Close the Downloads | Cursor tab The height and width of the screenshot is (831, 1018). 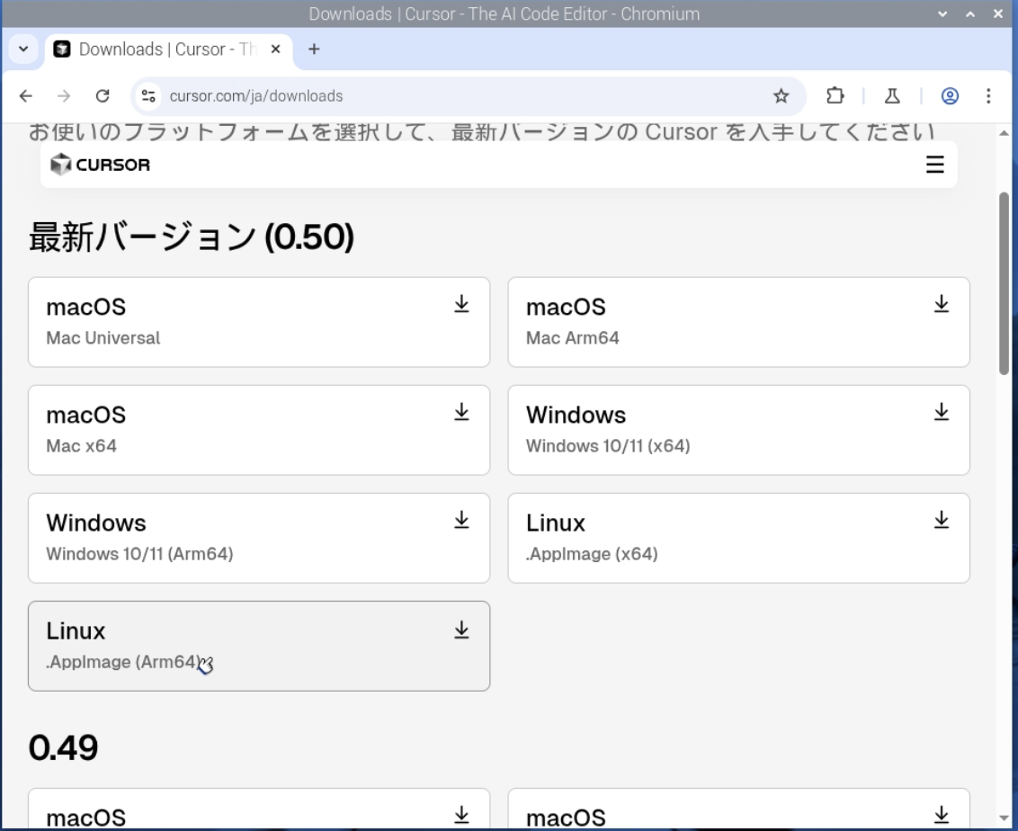click(x=275, y=49)
